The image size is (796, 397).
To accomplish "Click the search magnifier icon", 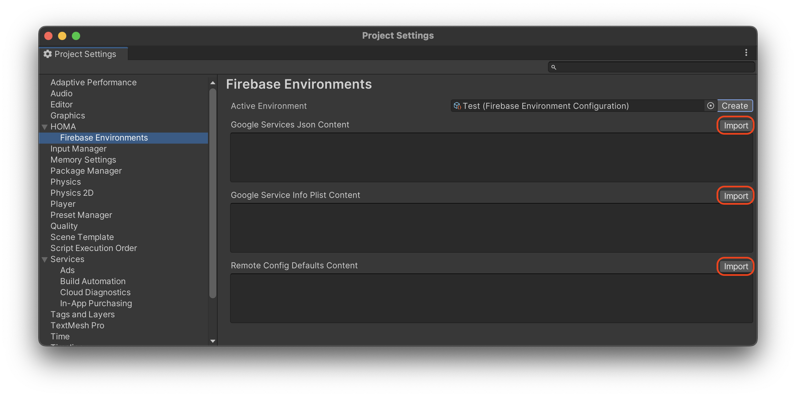I will click(x=554, y=67).
